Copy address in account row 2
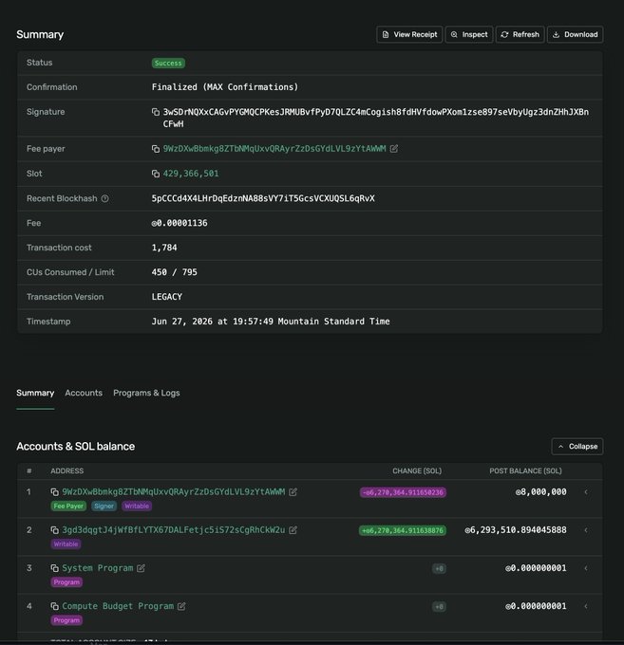Image resolution: width=624 pixels, height=645 pixels. (x=54, y=530)
